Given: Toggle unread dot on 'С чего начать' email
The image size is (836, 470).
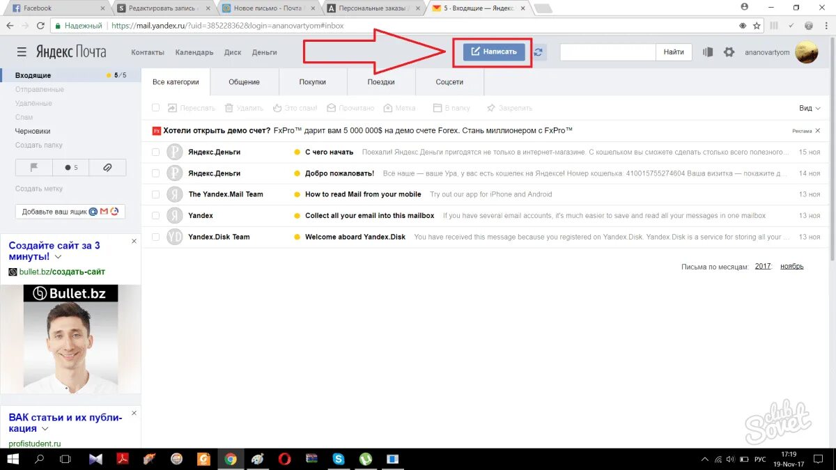Looking at the screenshot, I should 297,152.
